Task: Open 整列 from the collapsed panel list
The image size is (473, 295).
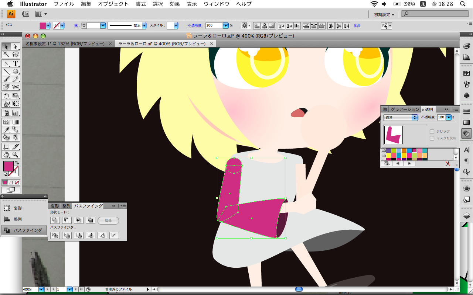Action: 24,219
